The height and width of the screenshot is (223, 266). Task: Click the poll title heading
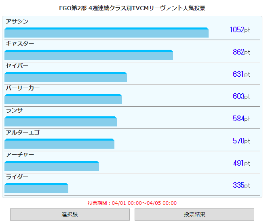(x=132, y=8)
